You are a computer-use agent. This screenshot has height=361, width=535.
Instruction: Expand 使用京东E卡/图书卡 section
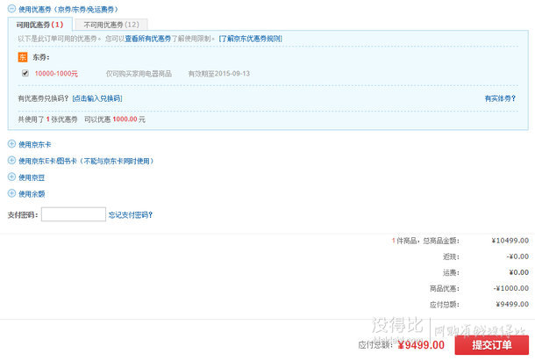tap(11, 161)
